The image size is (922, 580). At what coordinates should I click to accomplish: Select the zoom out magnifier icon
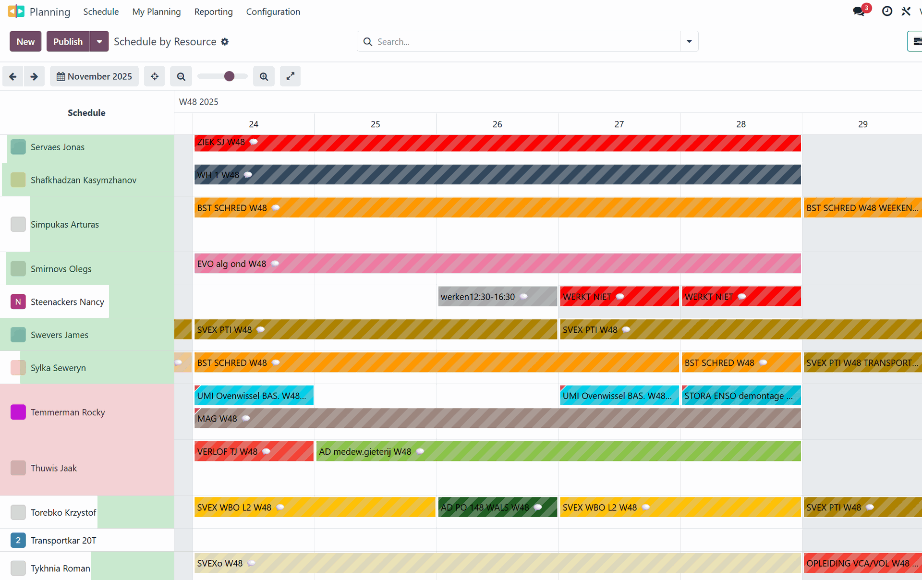point(181,76)
